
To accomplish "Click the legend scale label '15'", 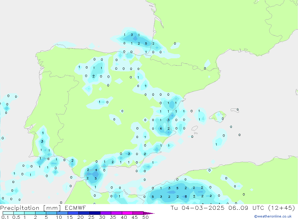I will (70, 217).
